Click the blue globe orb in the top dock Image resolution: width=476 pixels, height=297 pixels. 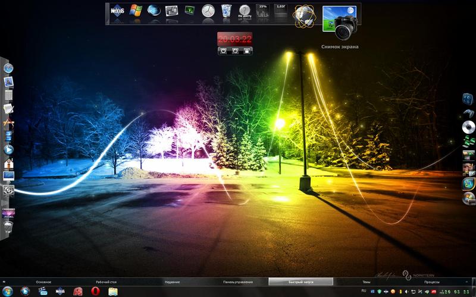[x=154, y=10]
